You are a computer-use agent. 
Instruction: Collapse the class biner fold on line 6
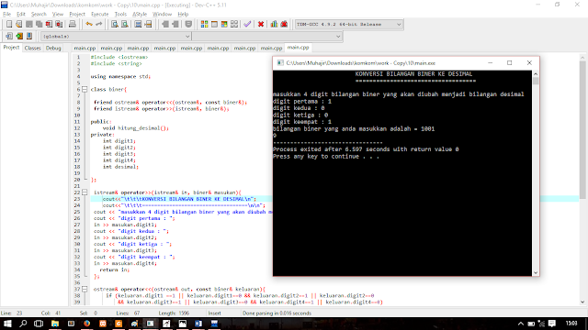click(x=85, y=90)
